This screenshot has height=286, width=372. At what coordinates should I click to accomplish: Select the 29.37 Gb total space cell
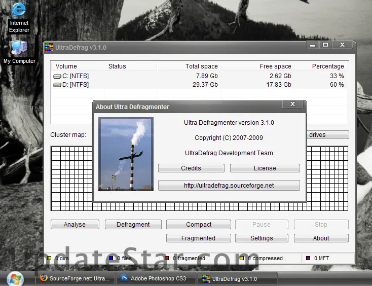click(205, 85)
